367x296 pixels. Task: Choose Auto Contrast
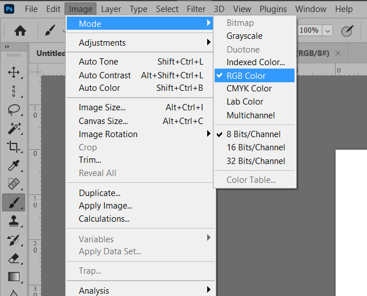pyautogui.click(x=140, y=75)
